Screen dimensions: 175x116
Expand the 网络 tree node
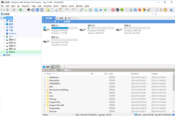pos(1,55)
